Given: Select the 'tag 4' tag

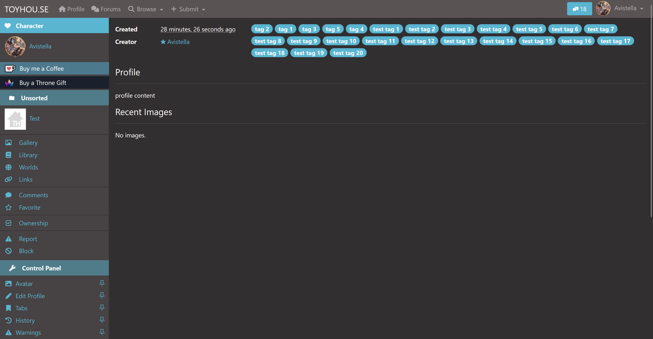Looking at the screenshot, I should click(x=357, y=29).
